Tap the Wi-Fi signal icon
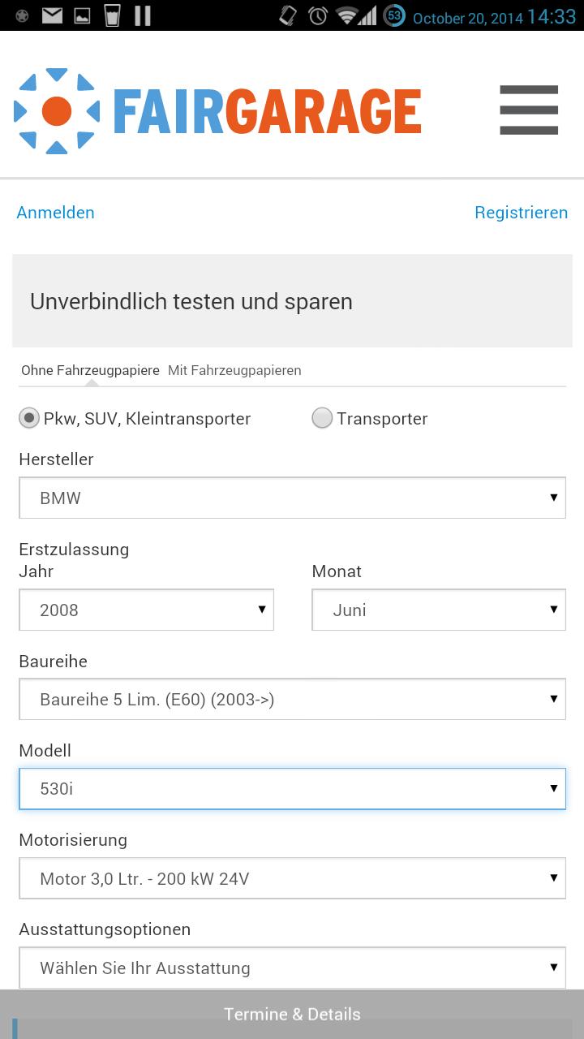Image resolution: width=584 pixels, height=1039 pixels. (347, 15)
